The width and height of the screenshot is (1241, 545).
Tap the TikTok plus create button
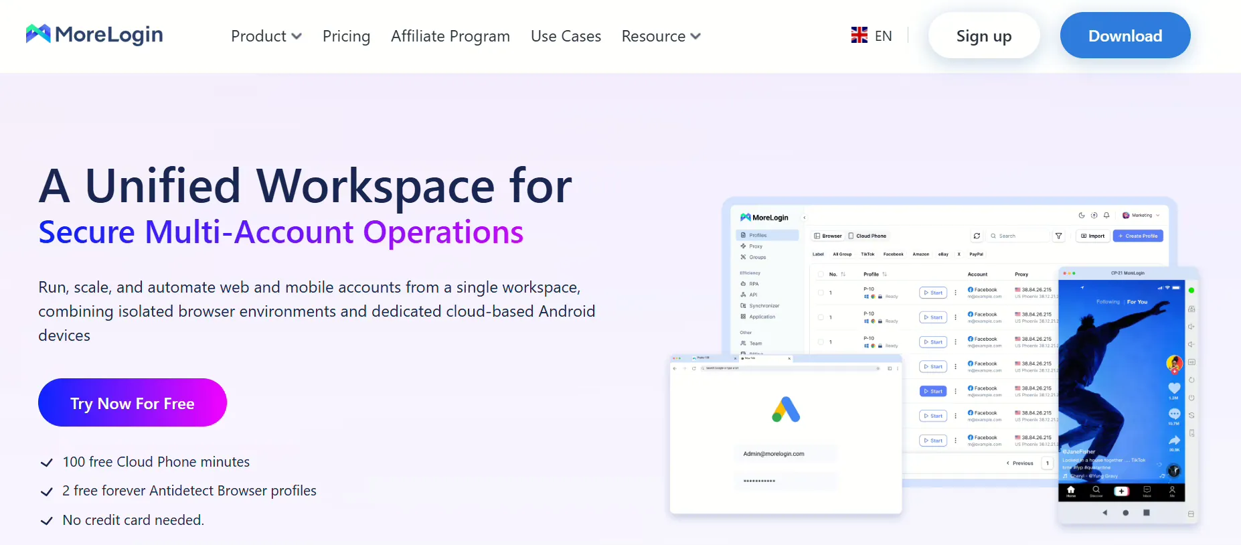tap(1121, 491)
